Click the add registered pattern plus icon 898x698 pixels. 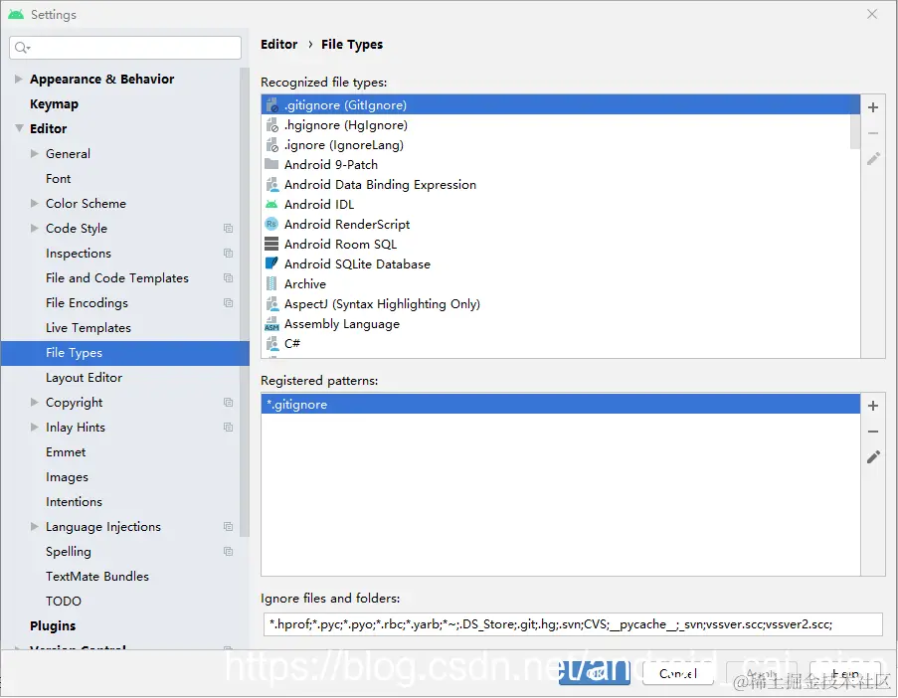(x=873, y=406)
